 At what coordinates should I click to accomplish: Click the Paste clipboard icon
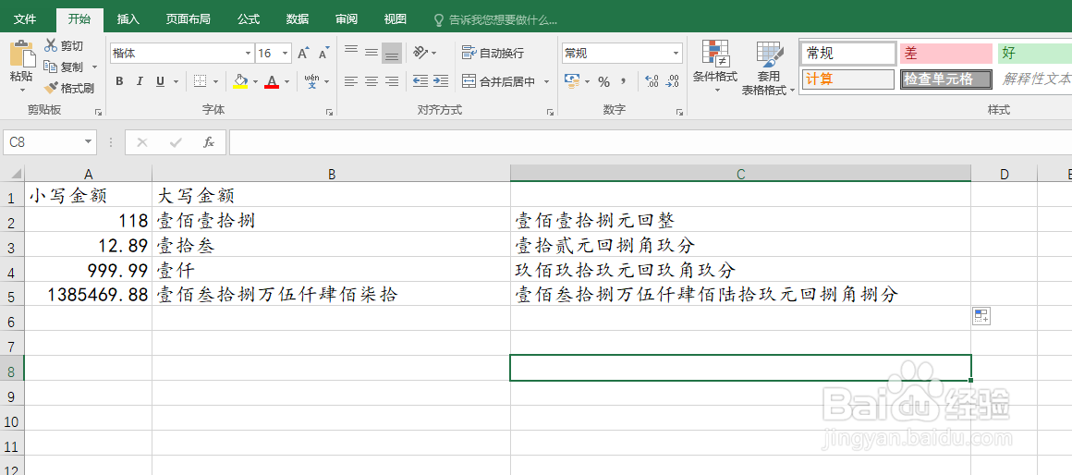[x=22, y=54]
